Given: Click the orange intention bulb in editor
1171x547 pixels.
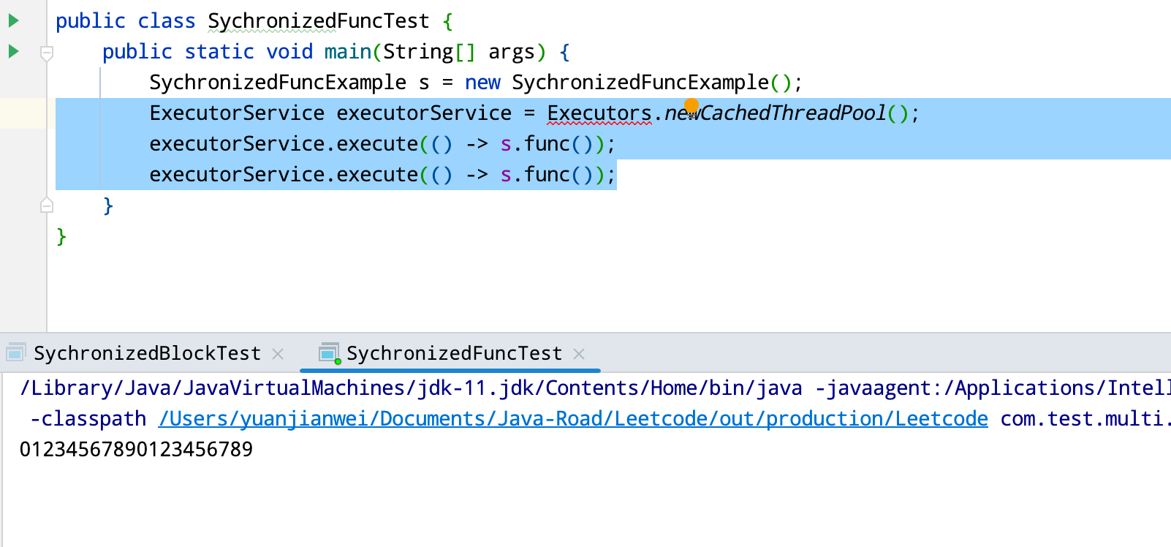Looking at the screenshot, I should point(691,107).
